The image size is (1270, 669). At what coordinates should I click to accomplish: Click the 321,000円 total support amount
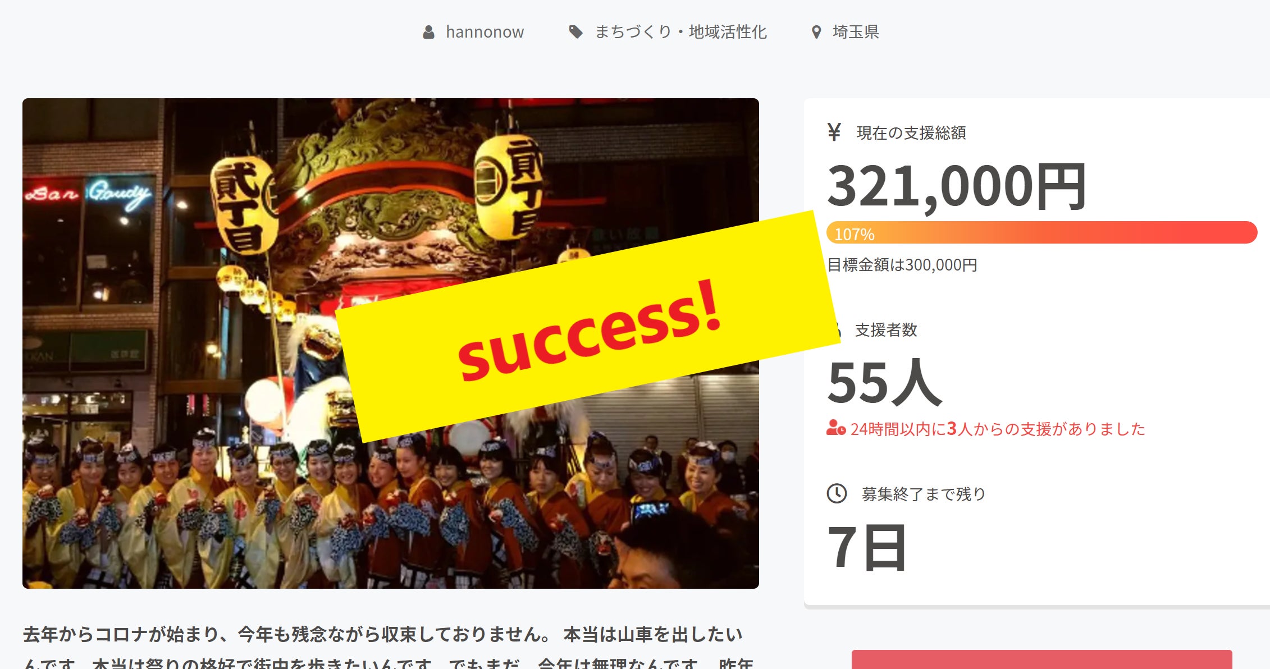pos(957,187)
